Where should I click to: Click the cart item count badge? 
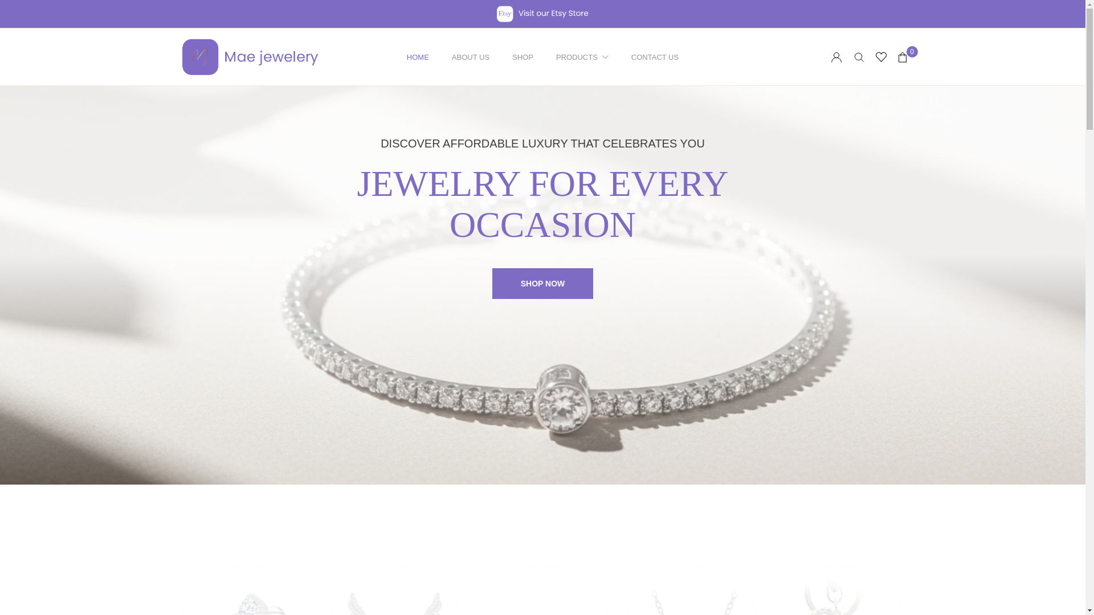point(912,52)
